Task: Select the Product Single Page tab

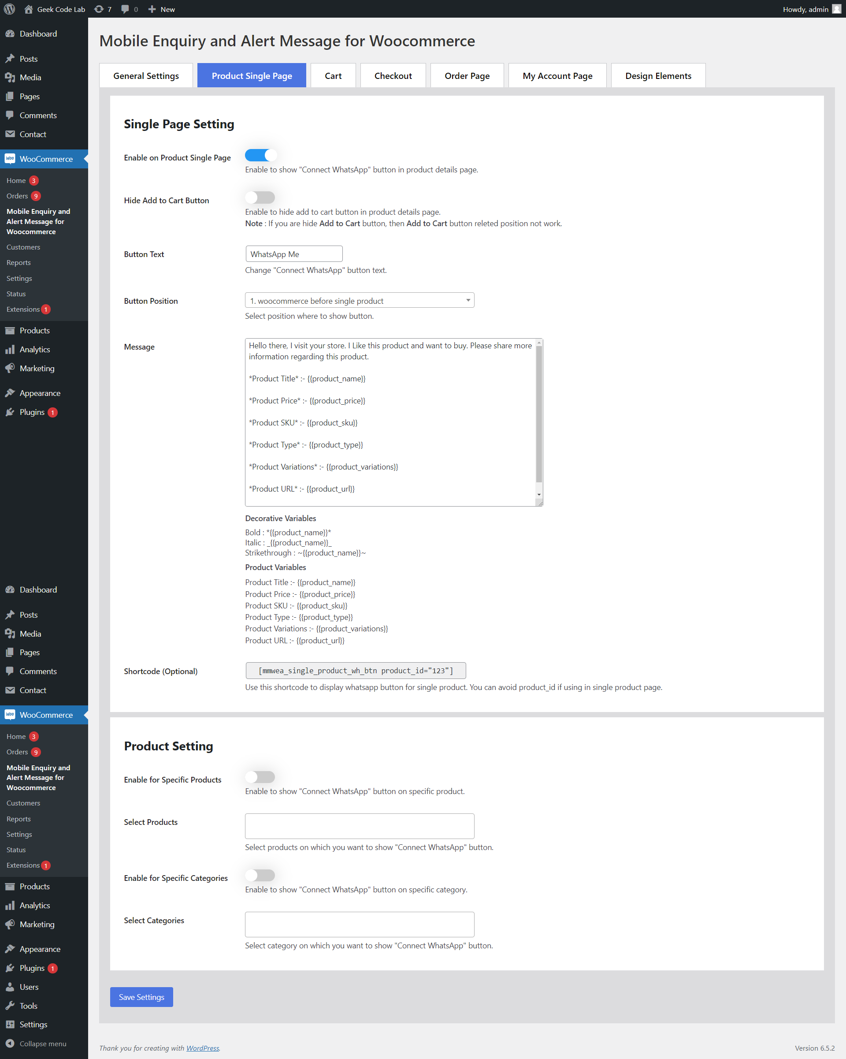Action: [x=252, y=76]
